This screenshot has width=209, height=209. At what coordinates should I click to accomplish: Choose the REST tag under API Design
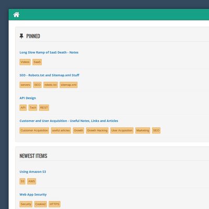click(x=44, y=108)
